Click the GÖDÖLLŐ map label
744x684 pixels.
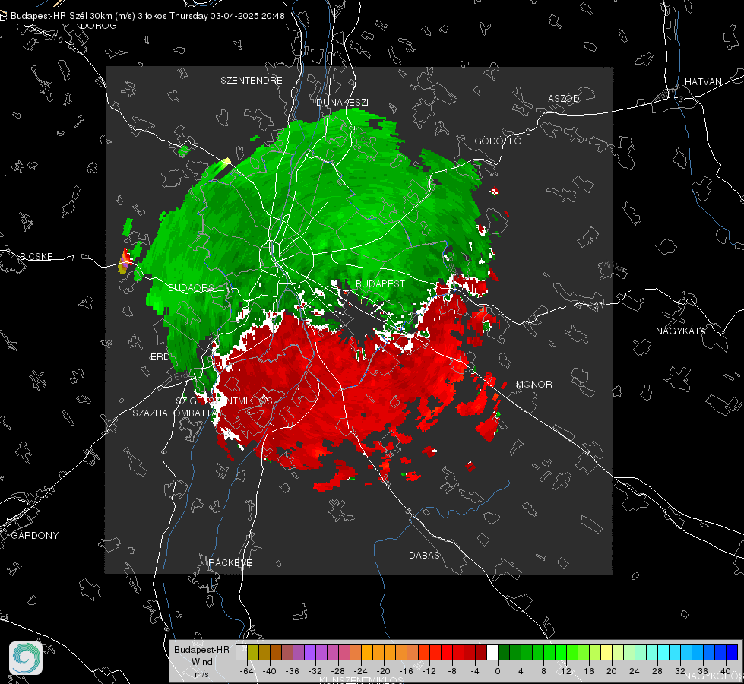point(498,141)
